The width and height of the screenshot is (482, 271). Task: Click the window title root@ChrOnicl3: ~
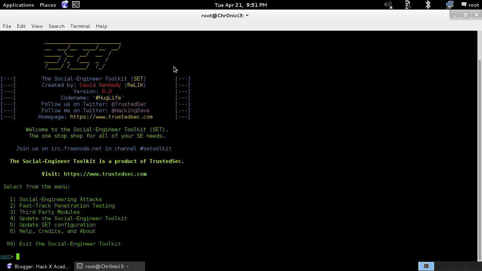(225, 16)
